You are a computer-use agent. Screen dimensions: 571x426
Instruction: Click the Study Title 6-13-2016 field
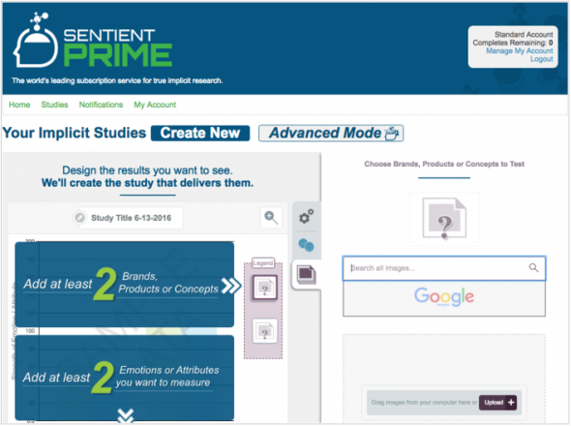(131, 218)
